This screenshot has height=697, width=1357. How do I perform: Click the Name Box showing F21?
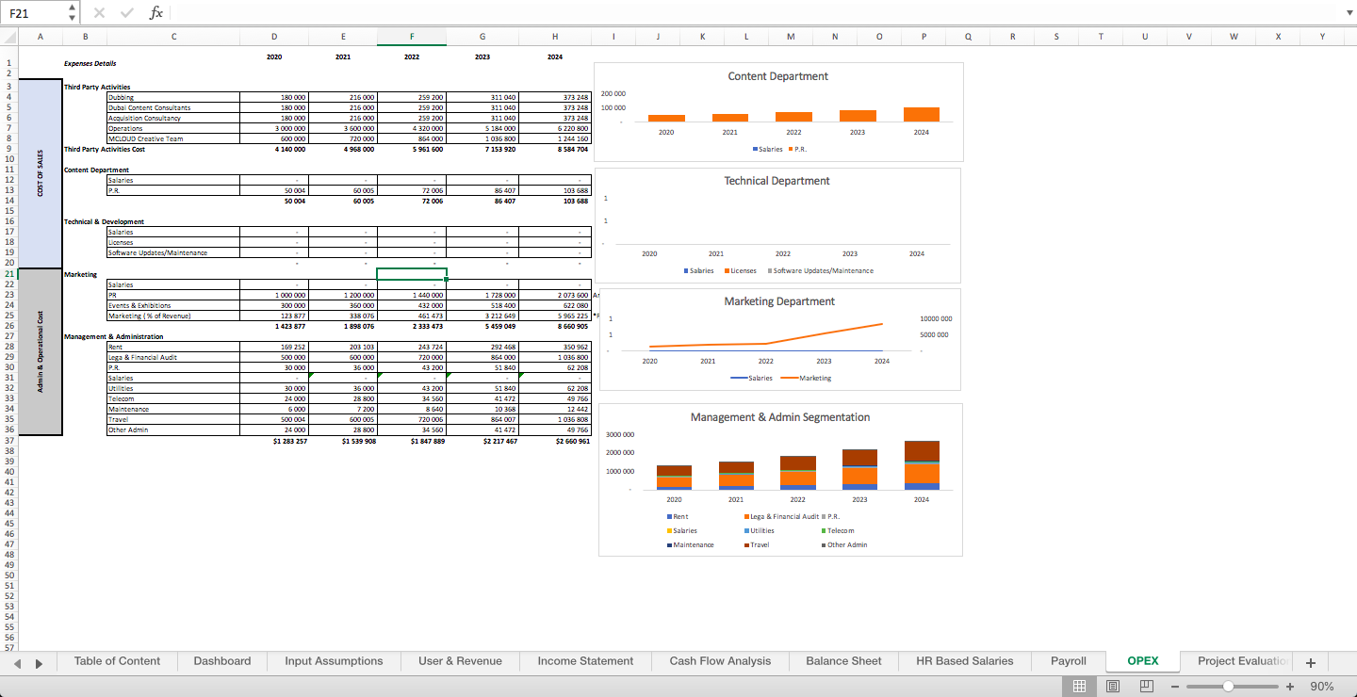34,12
